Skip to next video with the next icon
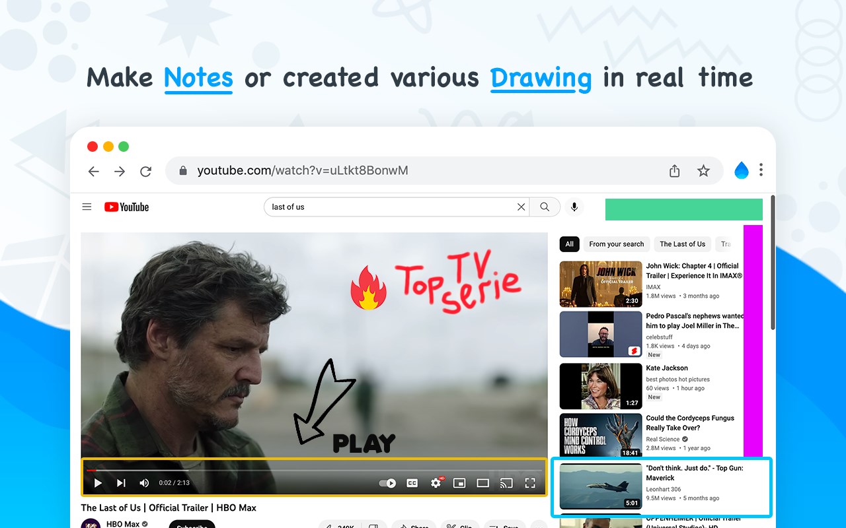This screenshot has width=846, height=528. point(121,483)
